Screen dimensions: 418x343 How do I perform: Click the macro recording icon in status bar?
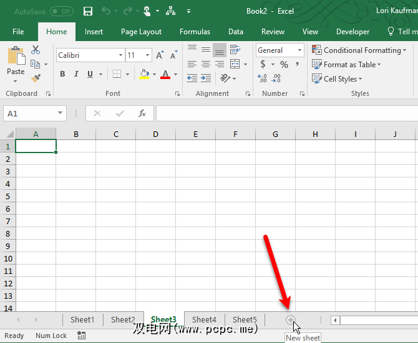click(x=82, y=336)
